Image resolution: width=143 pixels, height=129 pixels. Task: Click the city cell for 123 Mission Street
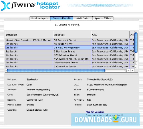(x=110, y=55)
